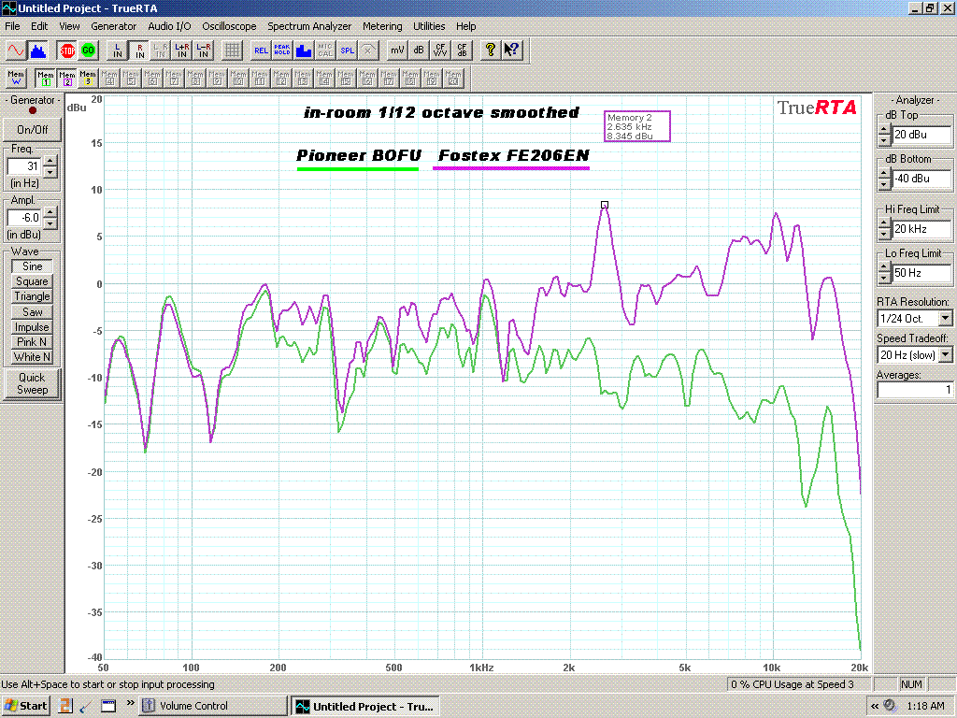
Task: Open the Generator menu
Action: coord(113,26)
